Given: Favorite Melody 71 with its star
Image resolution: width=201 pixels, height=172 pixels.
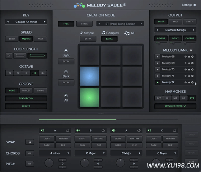Looking at the screenshot, I should pyautogui.click(x=189, y=76).
